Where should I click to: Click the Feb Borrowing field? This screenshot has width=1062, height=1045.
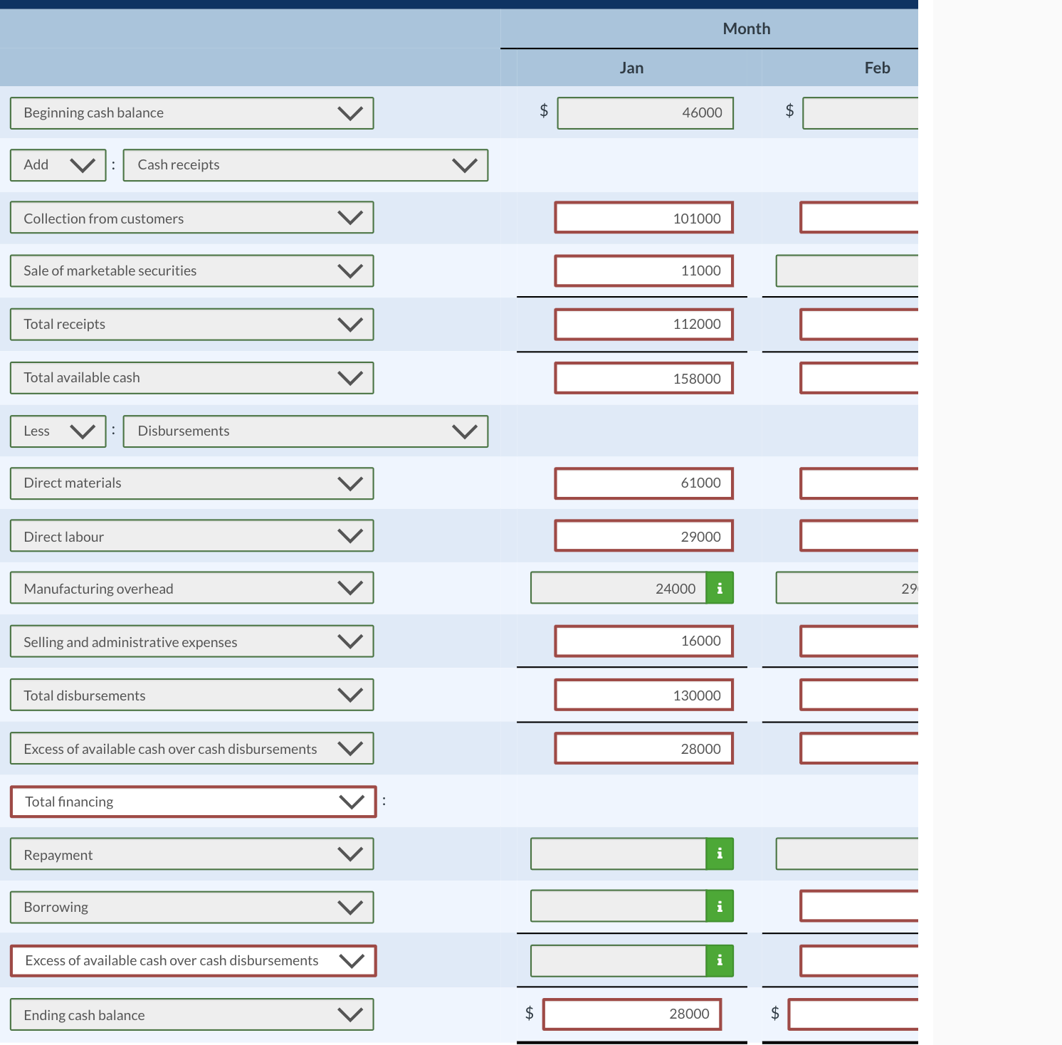pos(859,906)
